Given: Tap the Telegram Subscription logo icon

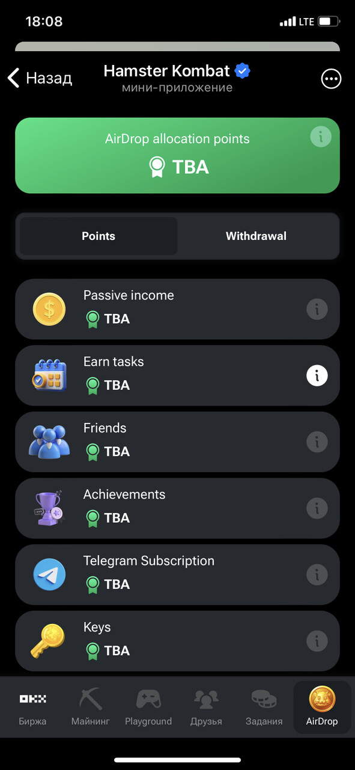Looking at the screenshot, I should coord(49,574).
